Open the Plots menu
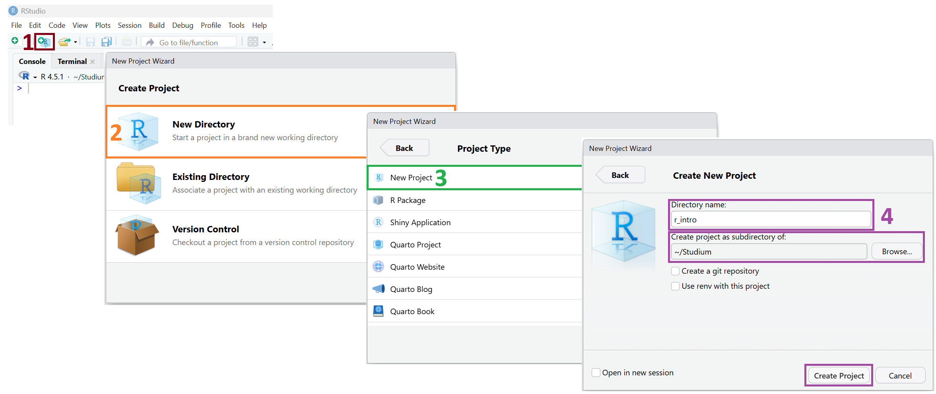The width and height of the screenshot is (936, 394). [x=103, y=25]
